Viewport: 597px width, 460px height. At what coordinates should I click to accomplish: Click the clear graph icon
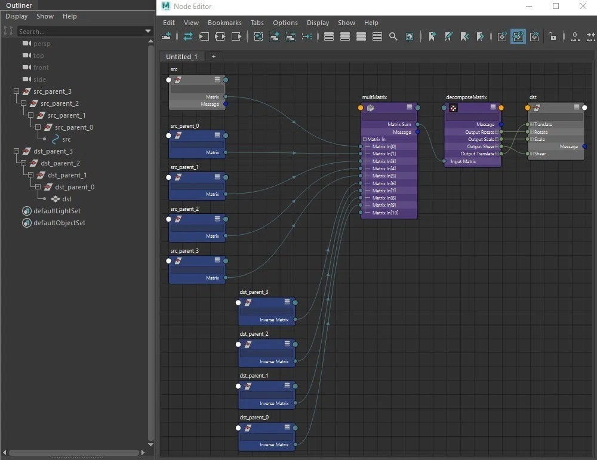pos(259,36)
